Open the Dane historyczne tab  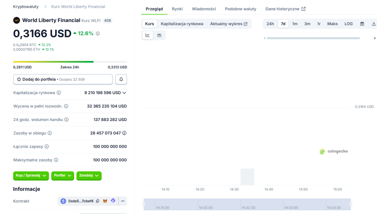[285, 9]
